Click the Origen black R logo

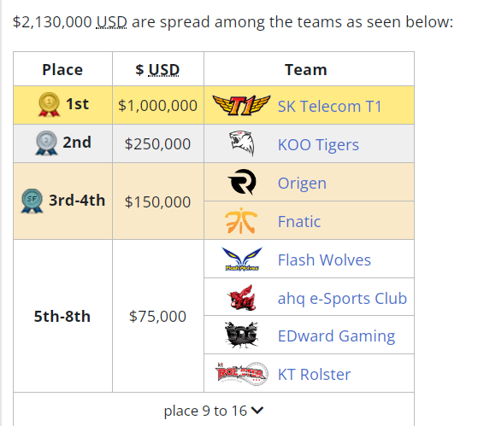pyautogui.click(x=242, y=182)
